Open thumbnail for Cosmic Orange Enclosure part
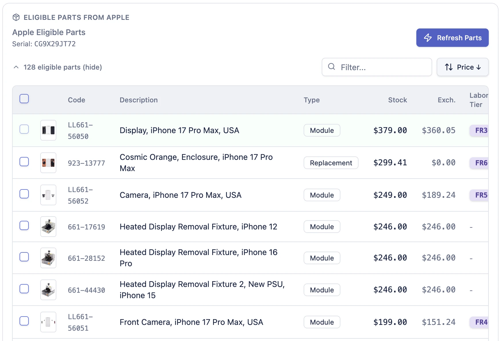This screenshot has height=341, width=502. click(x=48, y=163)
